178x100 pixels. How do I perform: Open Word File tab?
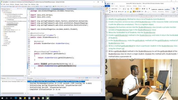pos(107,6)
